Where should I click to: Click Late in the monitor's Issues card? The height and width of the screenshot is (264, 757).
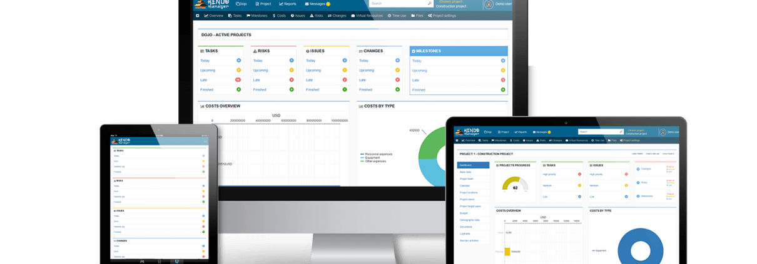[309, 80]
